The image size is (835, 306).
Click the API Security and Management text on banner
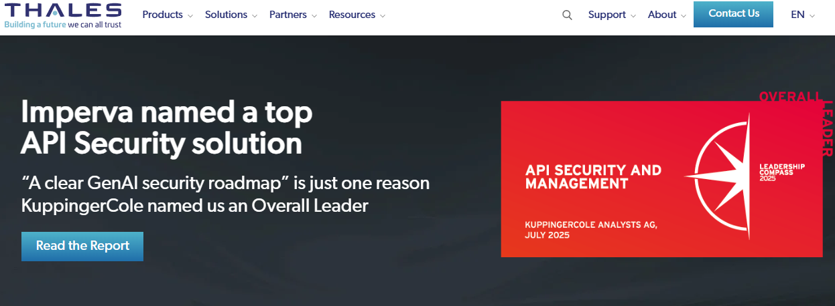tap(593, 176)
